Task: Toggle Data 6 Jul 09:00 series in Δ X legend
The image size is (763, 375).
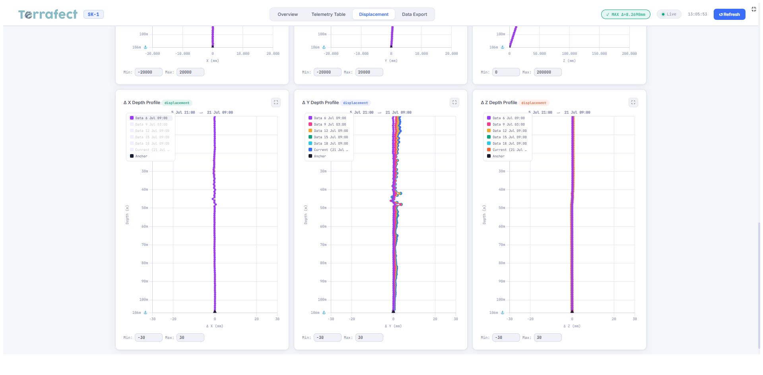Action: coord(150,118)
